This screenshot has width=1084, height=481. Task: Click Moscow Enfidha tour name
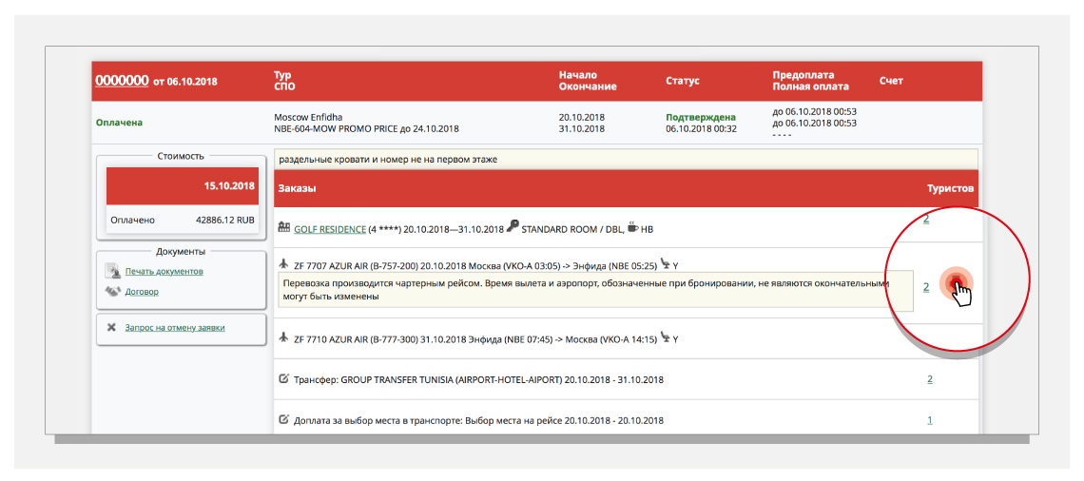[308, 117]
